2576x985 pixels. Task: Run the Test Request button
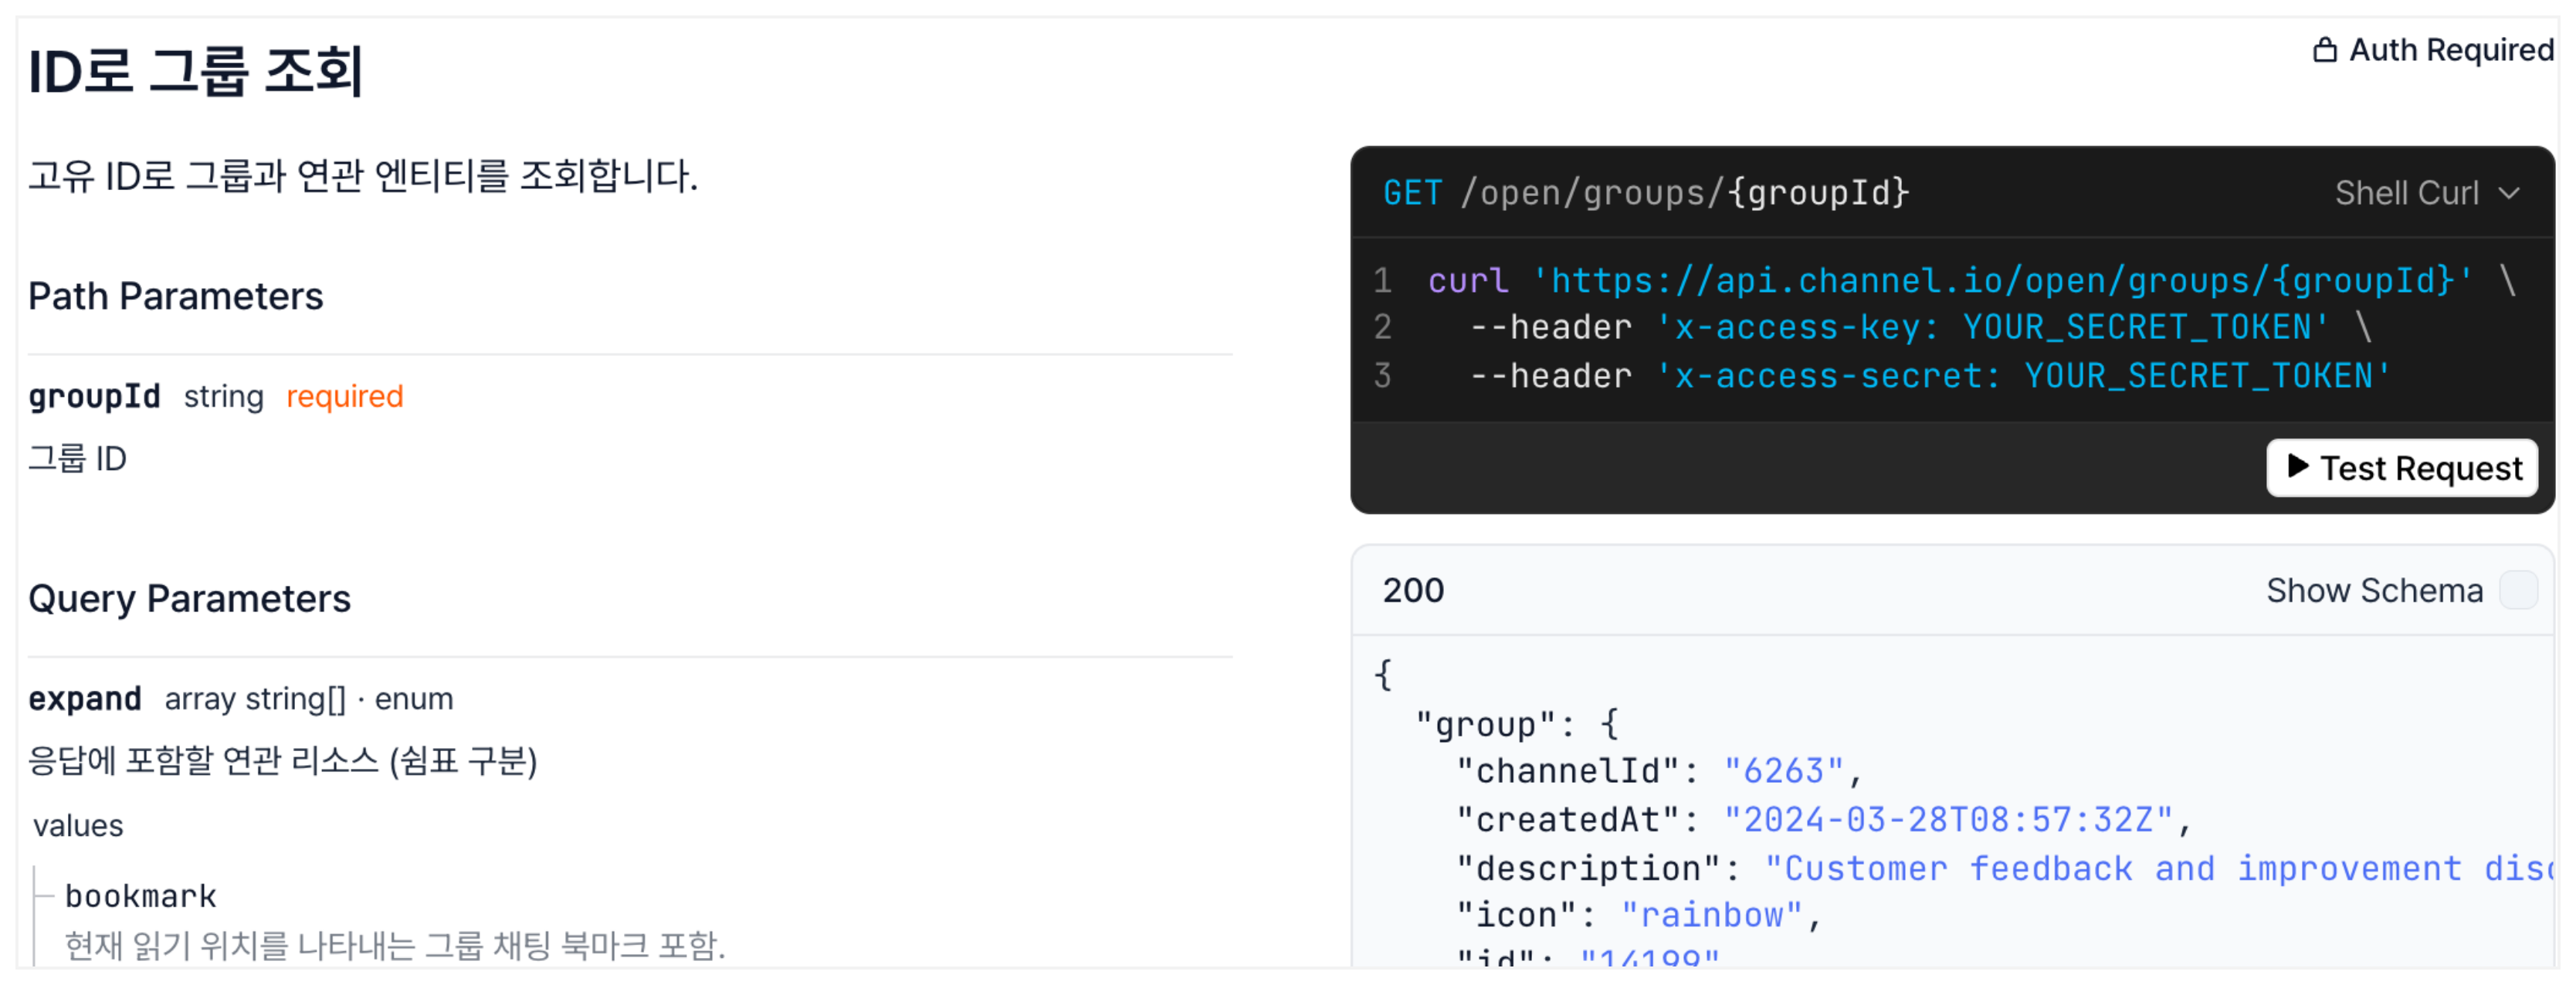tap(2401, 467)
